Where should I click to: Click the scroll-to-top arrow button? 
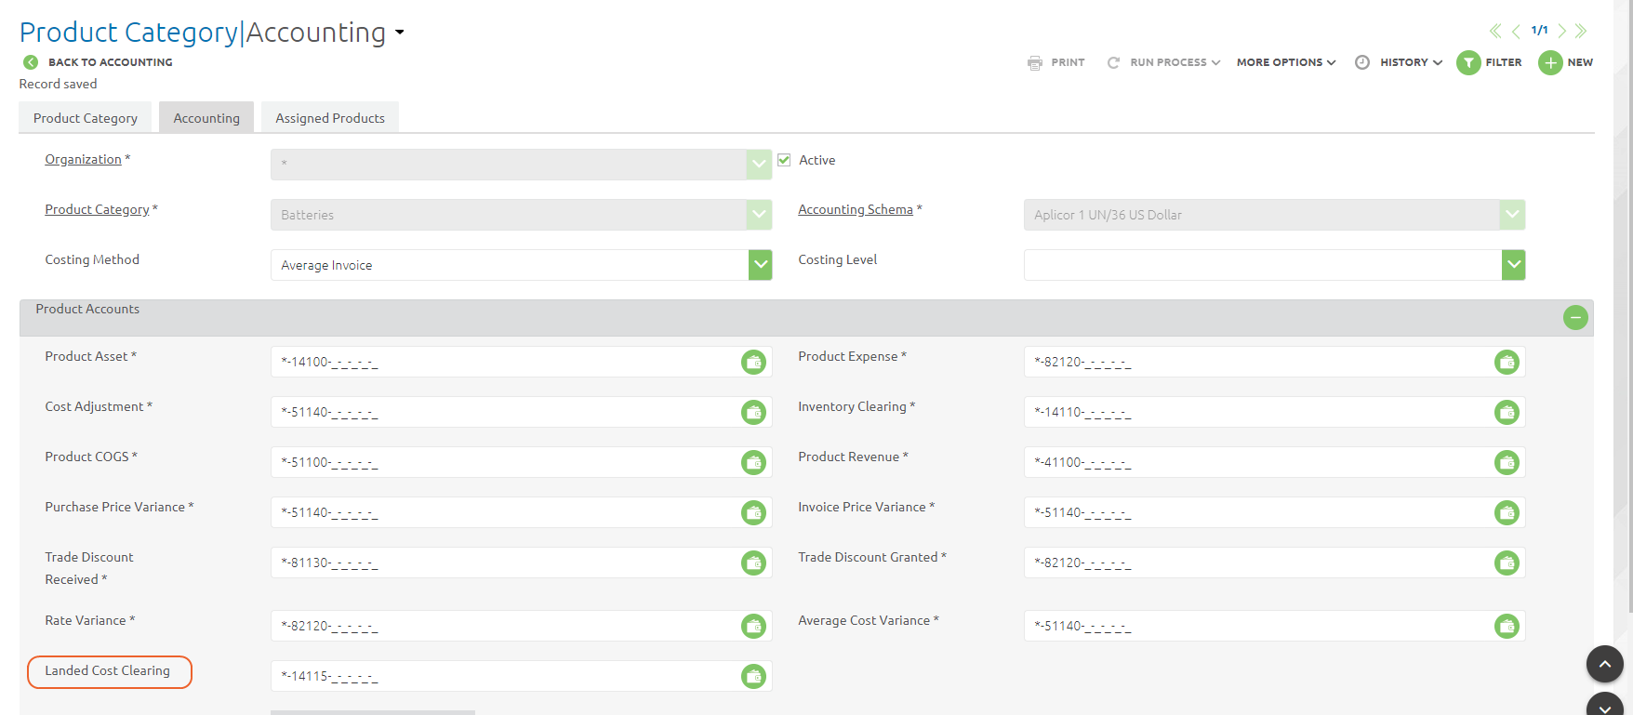tap(1604, 664)
